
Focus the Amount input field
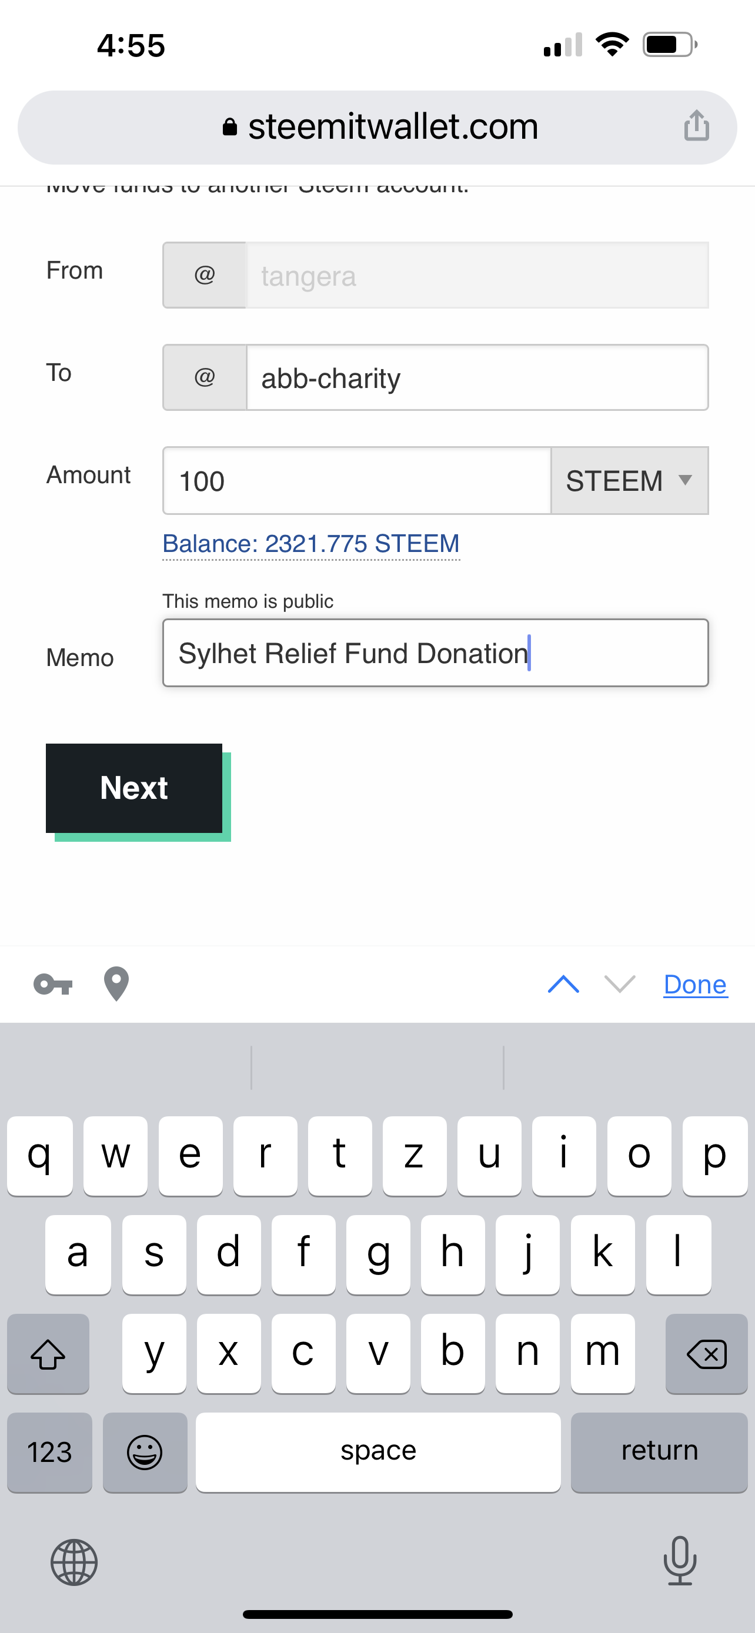click(356, 480)
